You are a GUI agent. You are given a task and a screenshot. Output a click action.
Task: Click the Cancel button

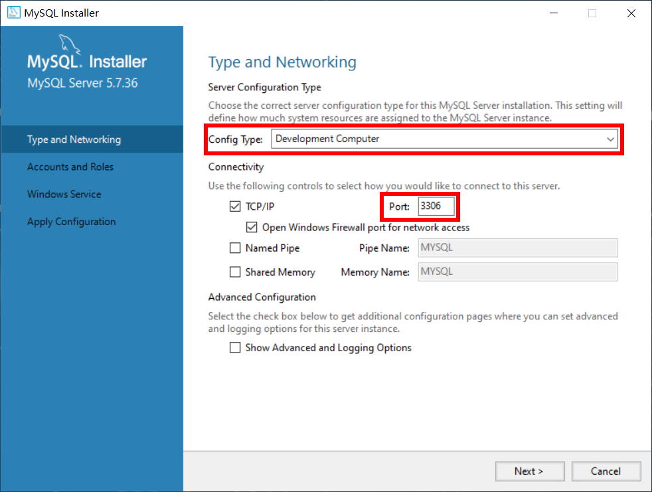[x=606, y=471]
